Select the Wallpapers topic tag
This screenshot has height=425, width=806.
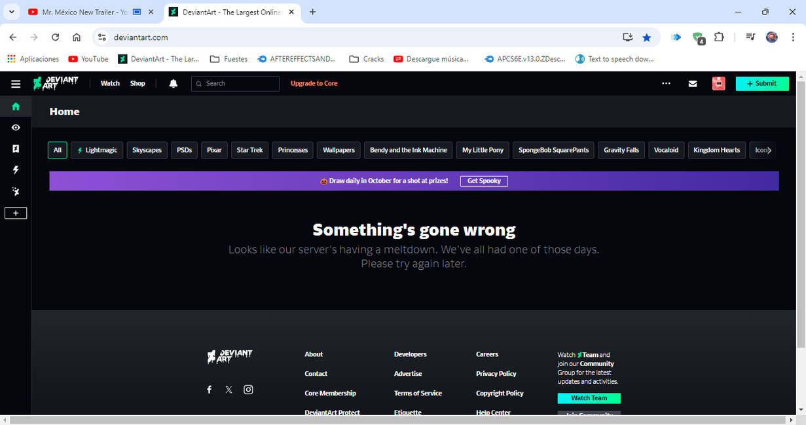pos(339,150)
